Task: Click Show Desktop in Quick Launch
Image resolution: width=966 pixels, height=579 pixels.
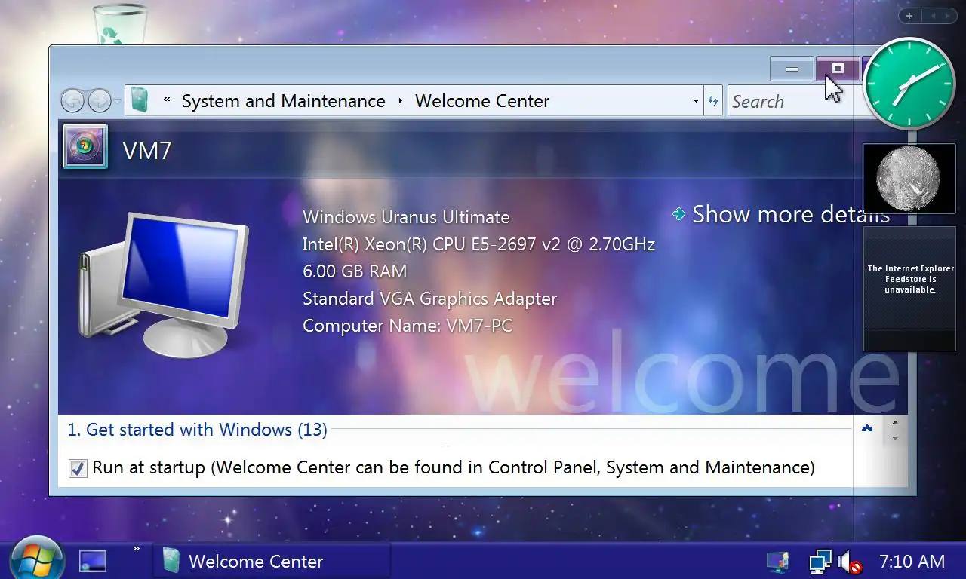Action: (x=93, y=560)
